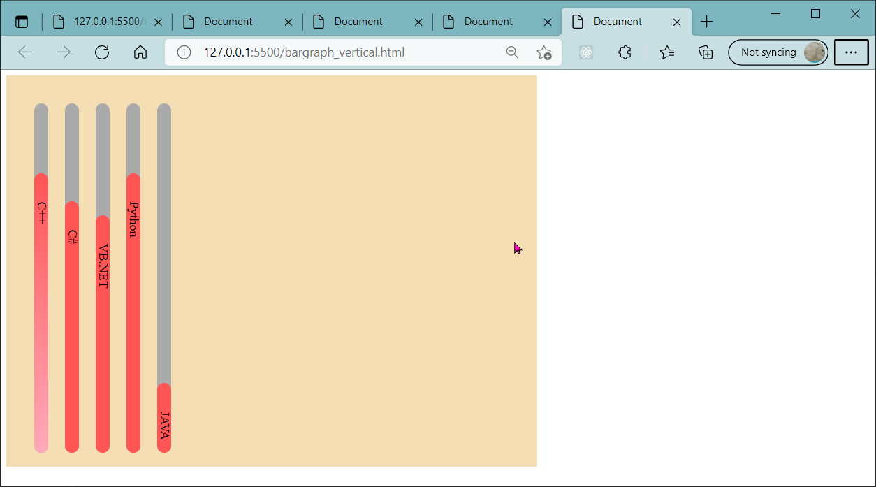
Task: Minimize the browser window
Action: tap(776, 14)
